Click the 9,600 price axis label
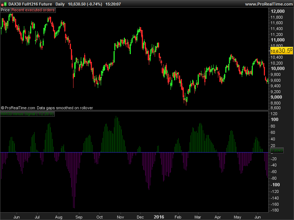 tap(275, 80)
